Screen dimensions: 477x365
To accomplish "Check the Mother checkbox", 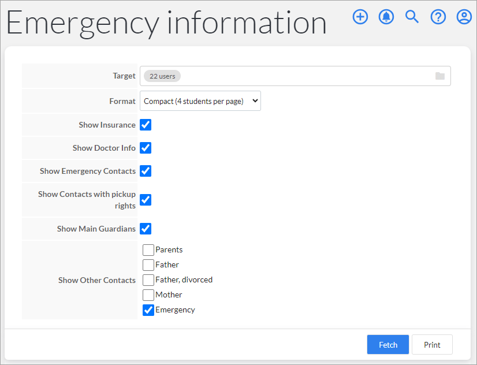I will (148, 295).
